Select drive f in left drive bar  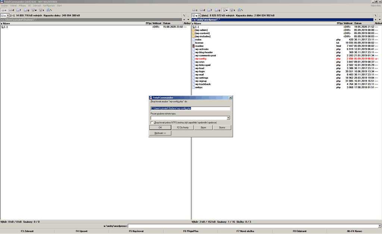[19, 10]
